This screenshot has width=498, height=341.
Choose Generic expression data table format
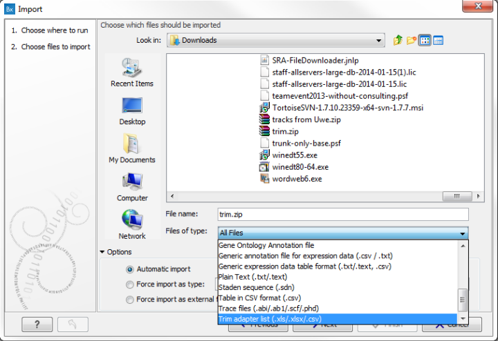[338, 266]
